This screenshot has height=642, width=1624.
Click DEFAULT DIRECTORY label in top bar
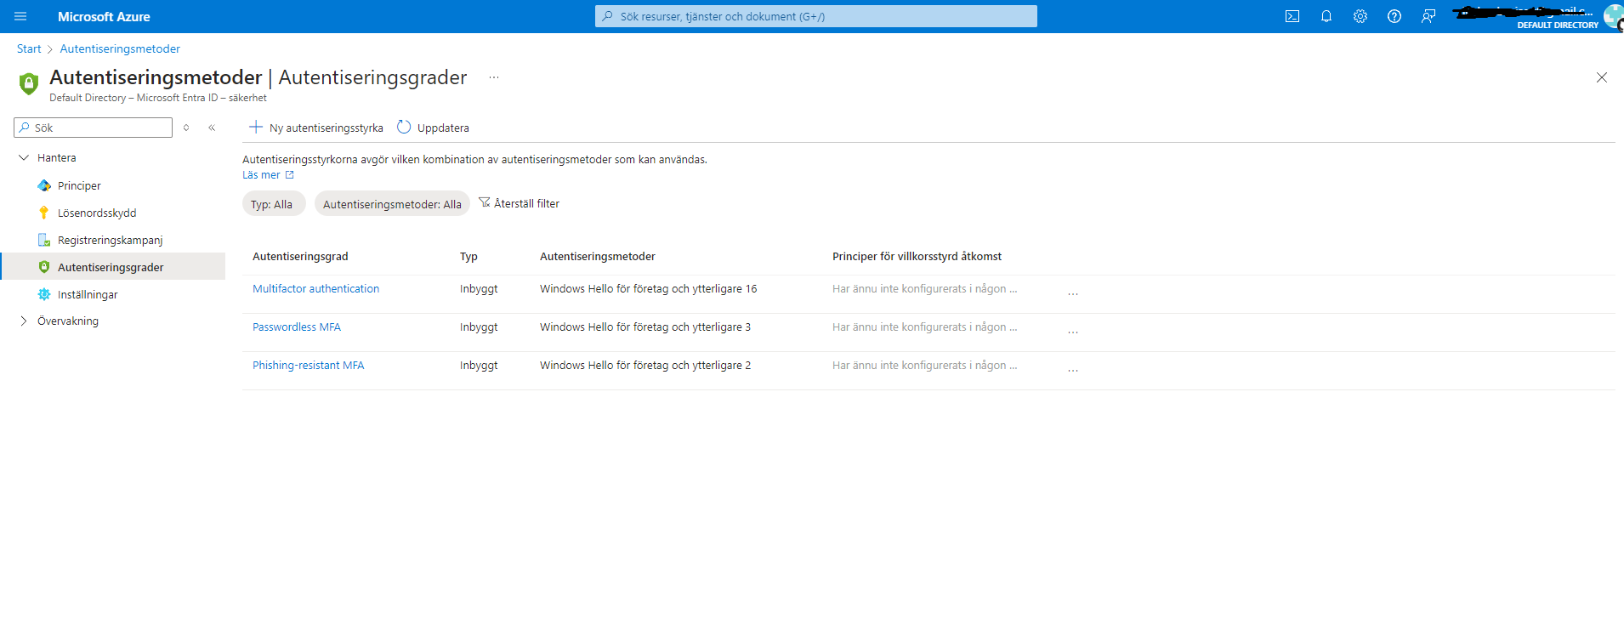coord(1558,25)
